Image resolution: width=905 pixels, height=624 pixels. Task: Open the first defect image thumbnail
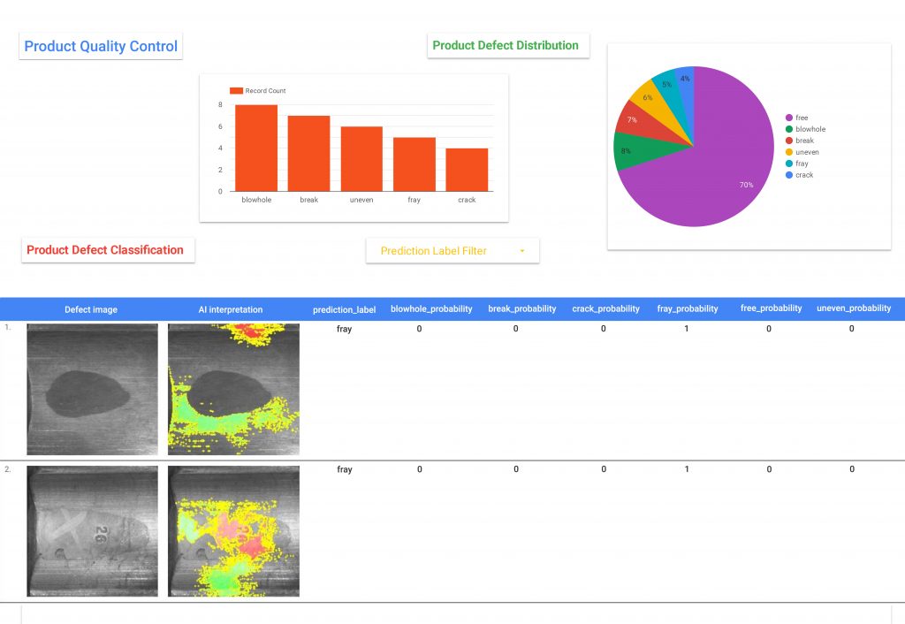pyautogui.click(x=92, y=388)
